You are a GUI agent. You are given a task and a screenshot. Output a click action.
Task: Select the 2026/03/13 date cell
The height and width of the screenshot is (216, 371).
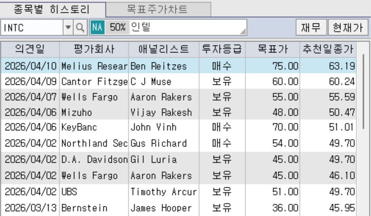click(30, 208)
